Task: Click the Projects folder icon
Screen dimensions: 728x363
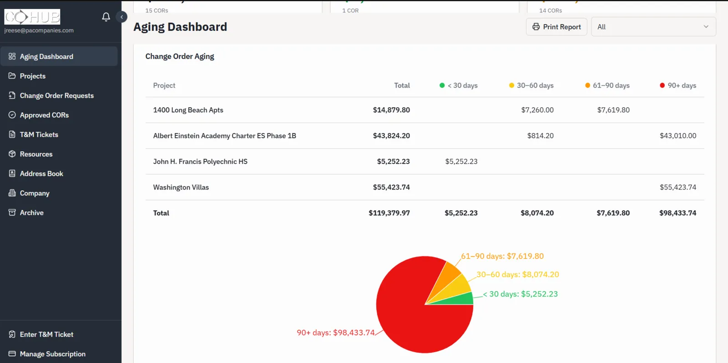Action: [x=12, y=76]
